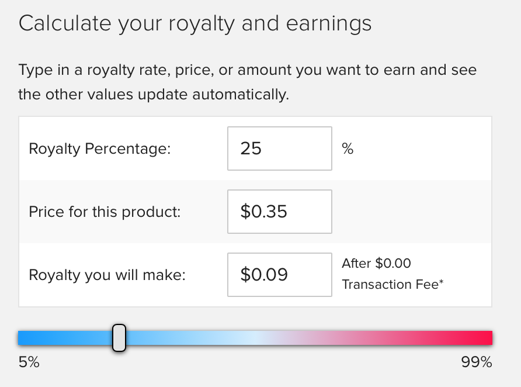The width and height of the screenshot is (521, 387).
Task: Click the line the other values update automatically
Action: point(154,95)
